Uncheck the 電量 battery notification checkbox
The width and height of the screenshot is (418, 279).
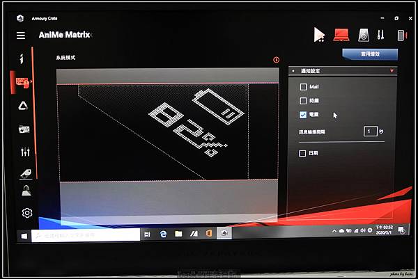[303, 115]
